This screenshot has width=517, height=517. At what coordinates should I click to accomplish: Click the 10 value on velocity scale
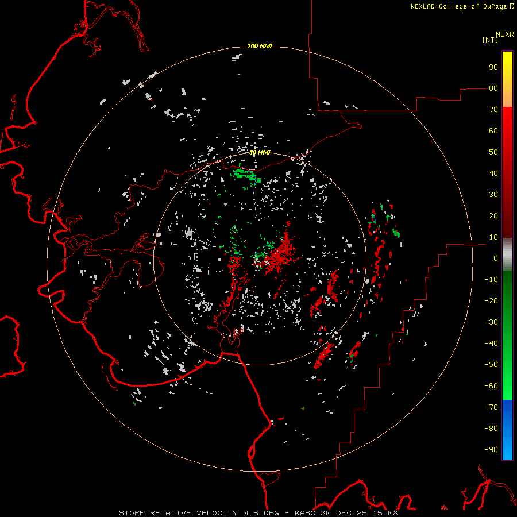[493, 237]
